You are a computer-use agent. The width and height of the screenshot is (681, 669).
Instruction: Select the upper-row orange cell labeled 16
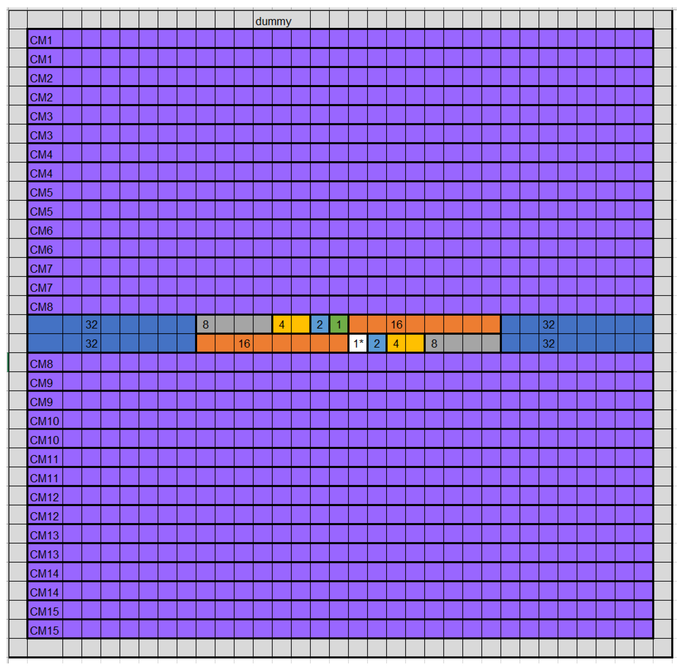(396, 324)
